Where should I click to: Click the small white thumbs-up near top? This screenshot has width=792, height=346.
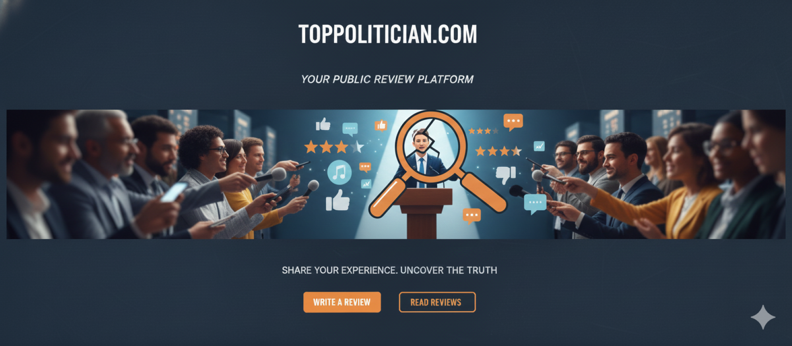[323, 124]
